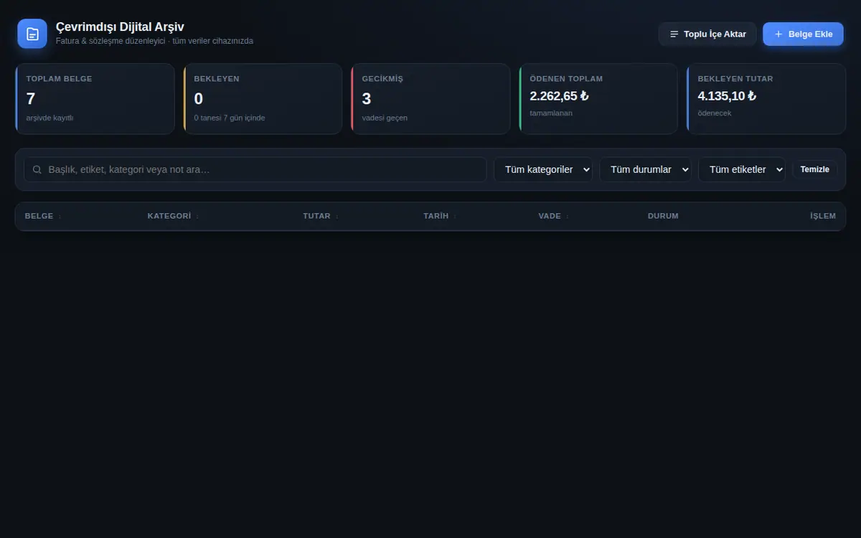Click the Fatura & sözleşme düzenleyici subtitle
The width and height of the screenshot is (861, 538).
(154, 41)
